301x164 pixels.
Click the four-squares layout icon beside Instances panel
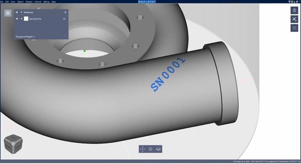pyautogui.click(x=8, y=13)
